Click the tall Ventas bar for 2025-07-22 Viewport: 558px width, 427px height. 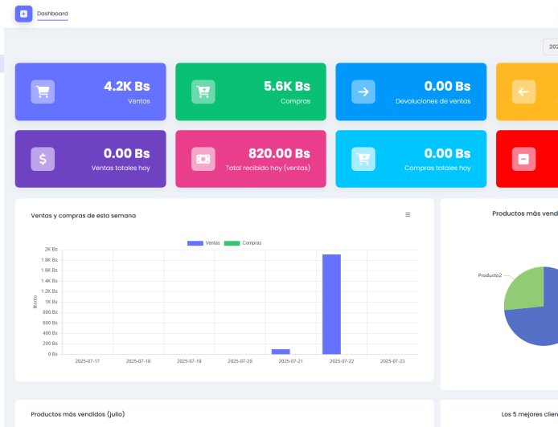[x=331, y=304]
